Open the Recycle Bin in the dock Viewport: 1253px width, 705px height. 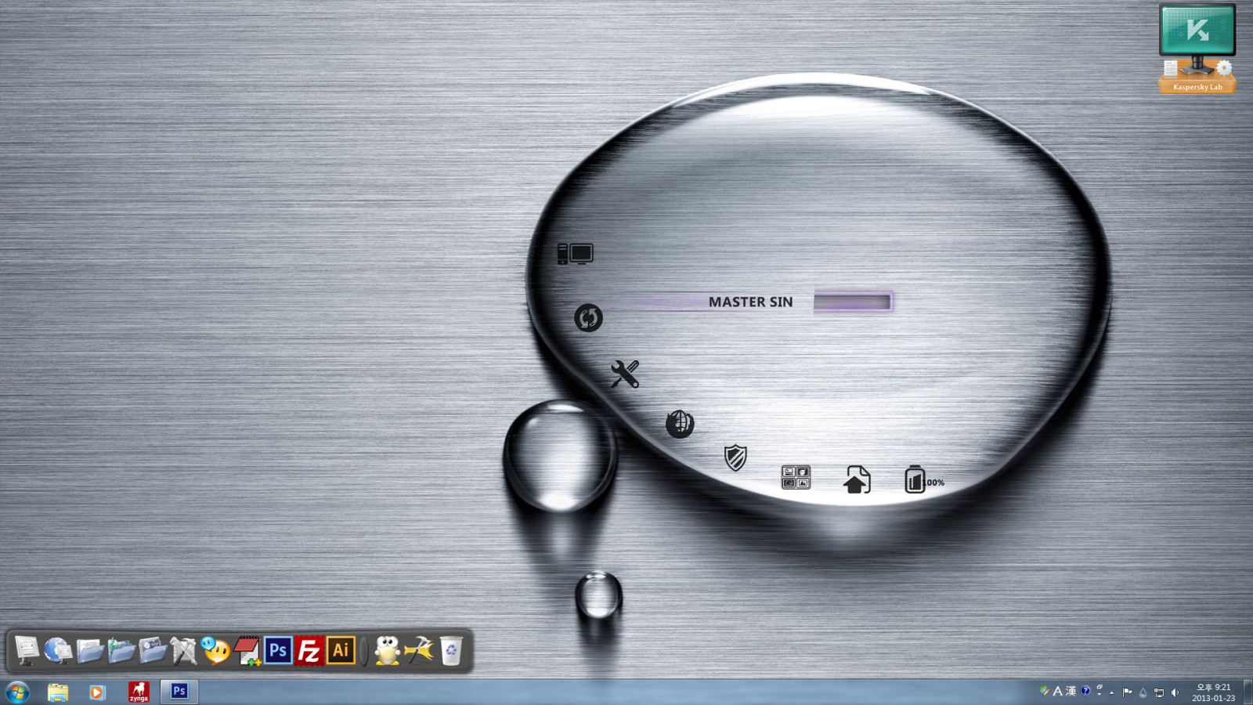pyautogui.click(x=451, y=650)
